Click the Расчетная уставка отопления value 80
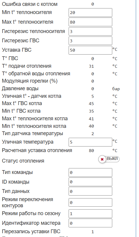Viewport: 139px width, 237px height. (x=91, y=151)
